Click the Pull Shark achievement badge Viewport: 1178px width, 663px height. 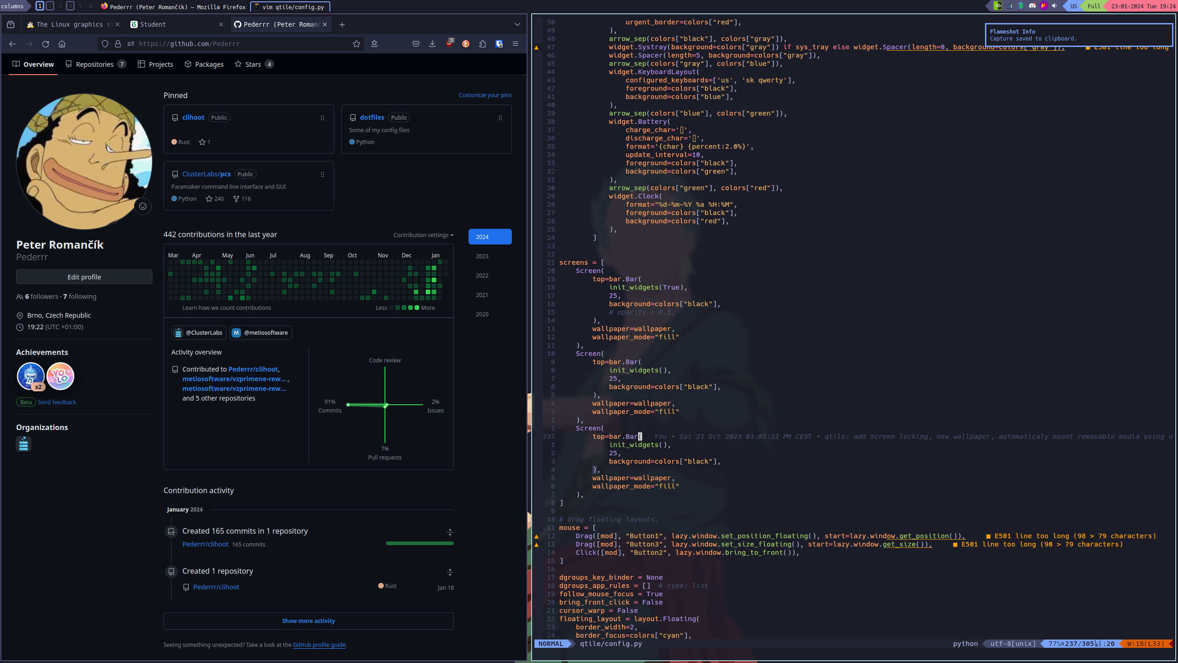coord(30,376)
